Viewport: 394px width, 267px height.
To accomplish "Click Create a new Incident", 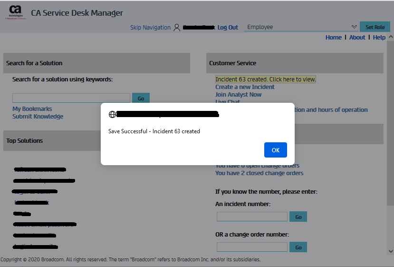I will point(245,87).
